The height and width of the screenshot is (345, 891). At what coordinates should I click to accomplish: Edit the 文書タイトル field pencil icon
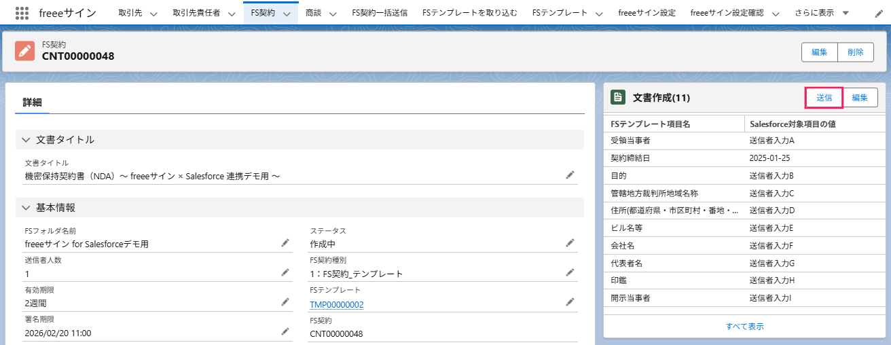point(570,175)
